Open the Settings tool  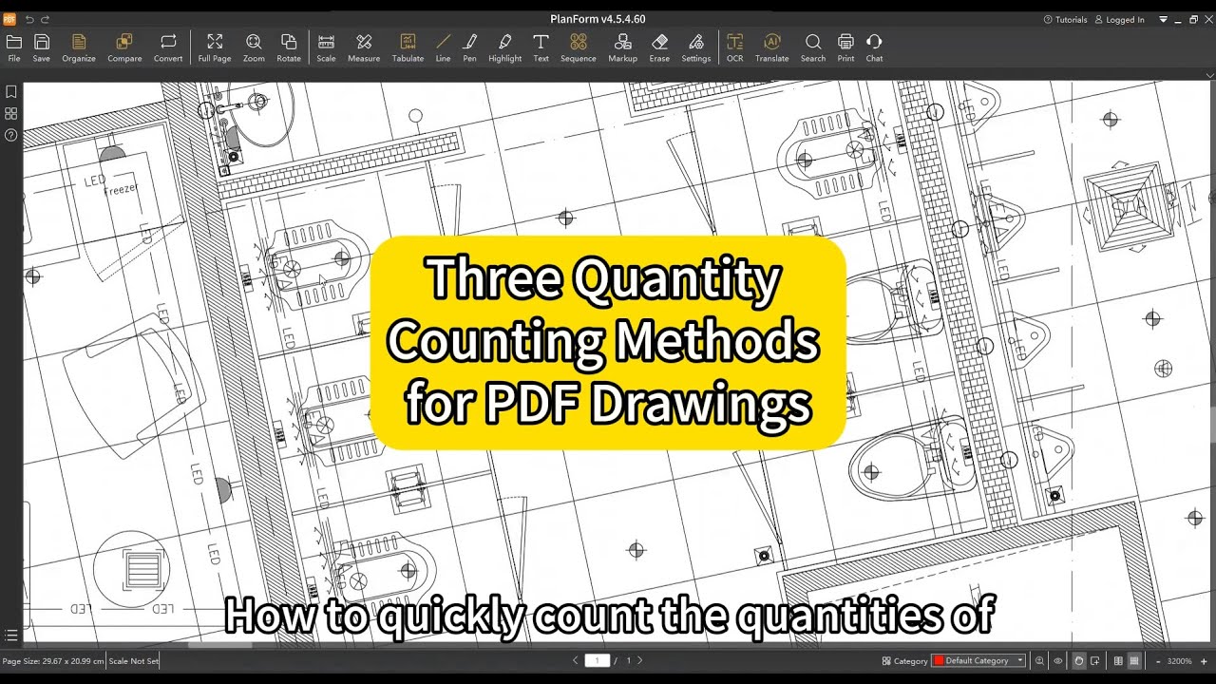[696, 47]
